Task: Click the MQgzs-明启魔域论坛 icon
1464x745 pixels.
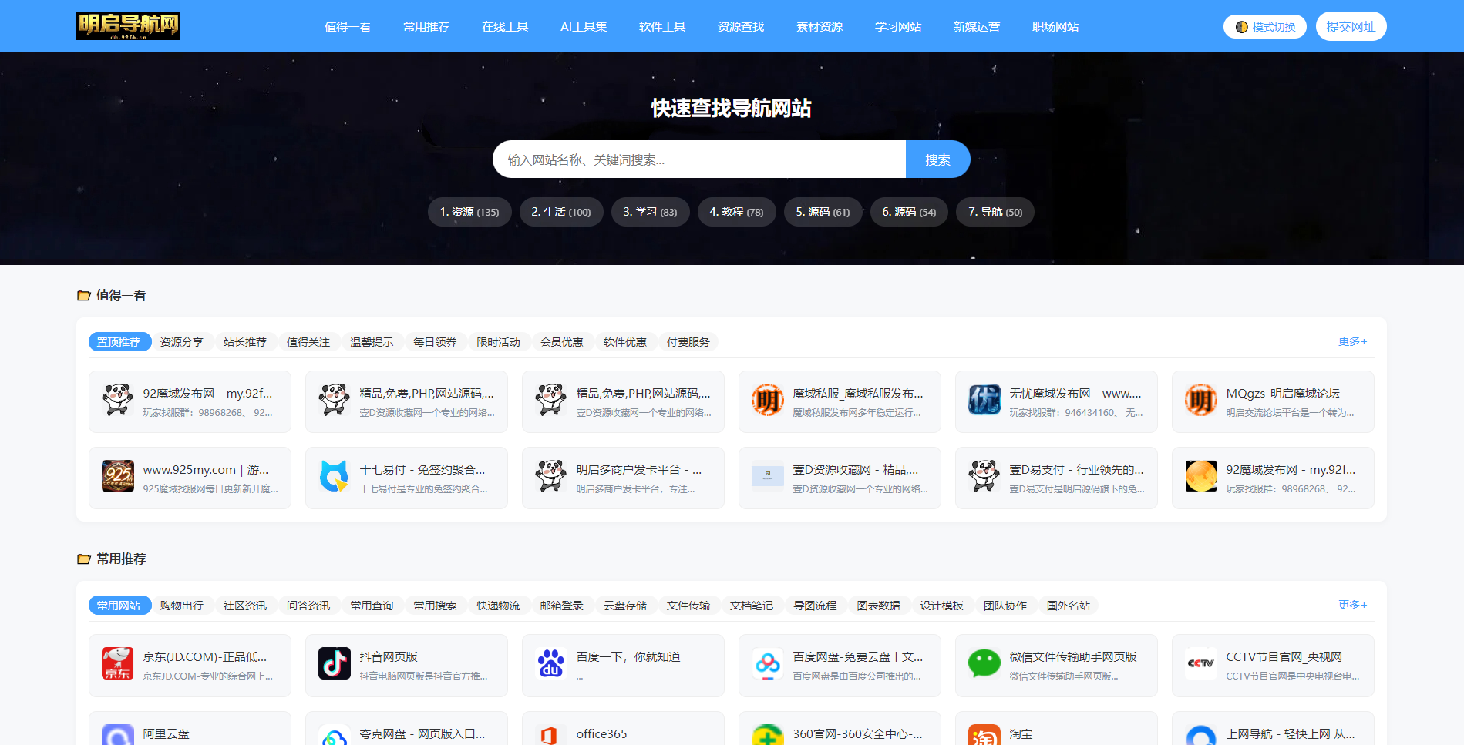Action: click(x=1201, y=400)
